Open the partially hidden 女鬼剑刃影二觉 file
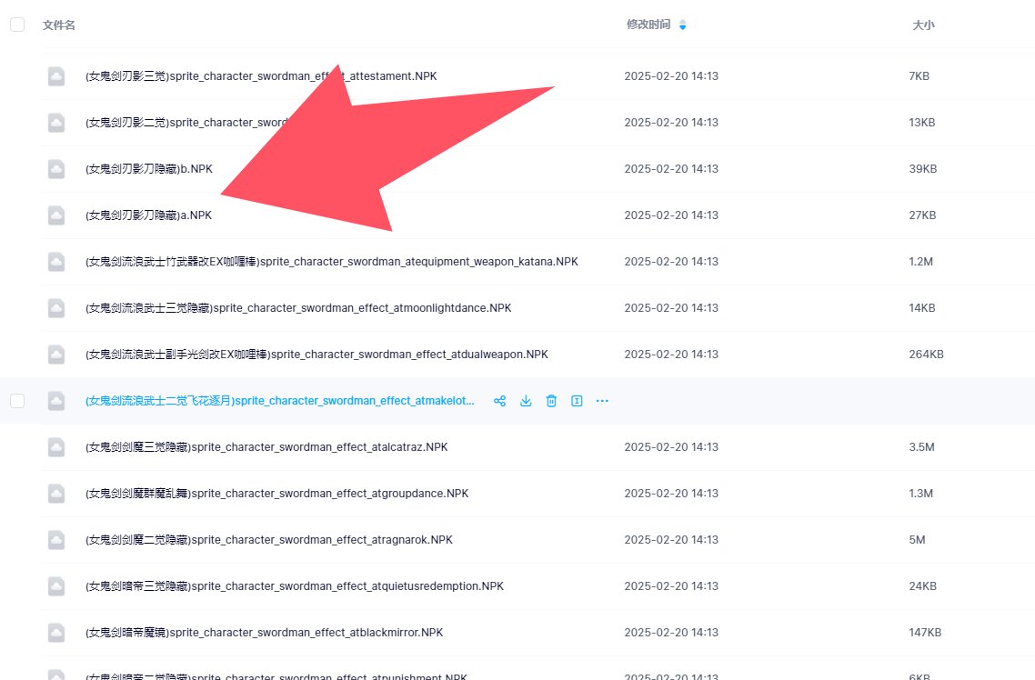The image size is (1035, 680). coord(186,123)
